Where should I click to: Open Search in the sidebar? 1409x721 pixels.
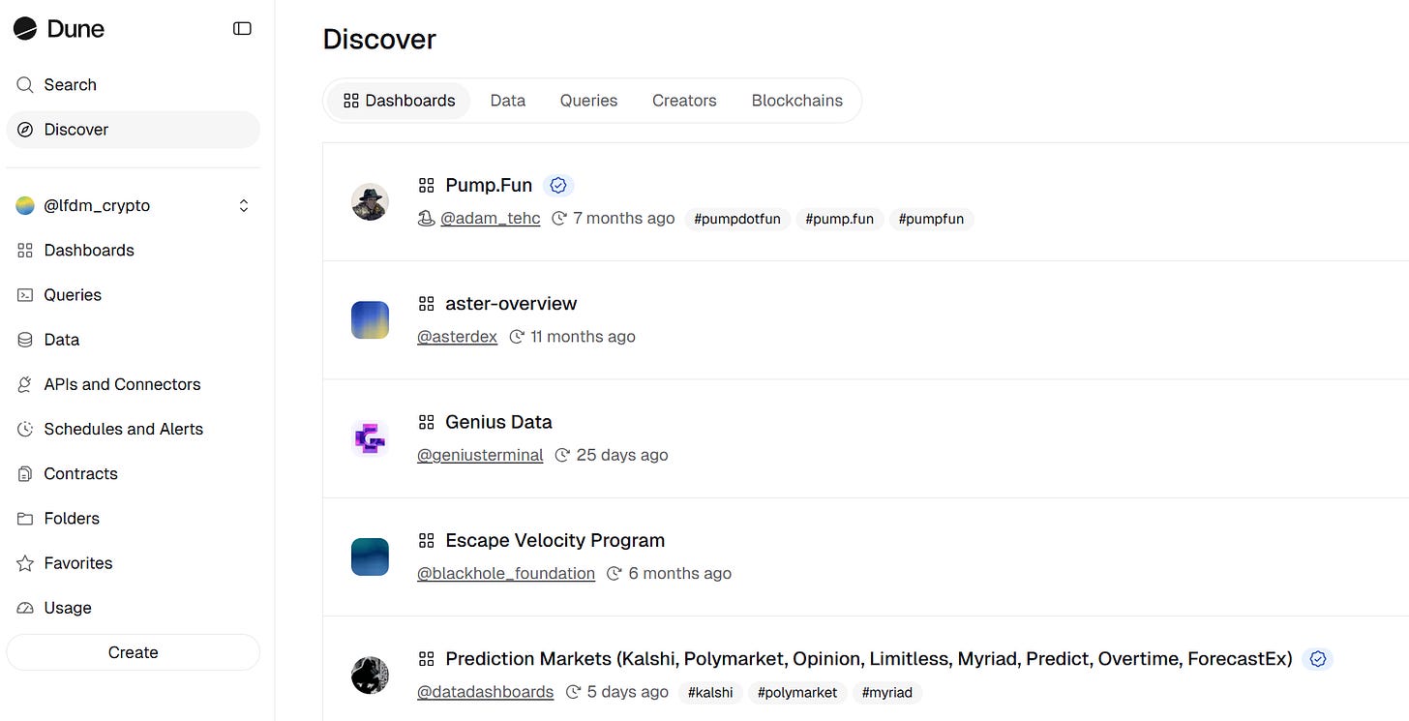pos(133,85)
